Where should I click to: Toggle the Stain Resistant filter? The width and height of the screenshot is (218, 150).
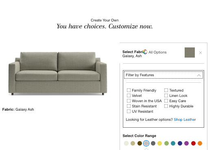pos(129,106)
